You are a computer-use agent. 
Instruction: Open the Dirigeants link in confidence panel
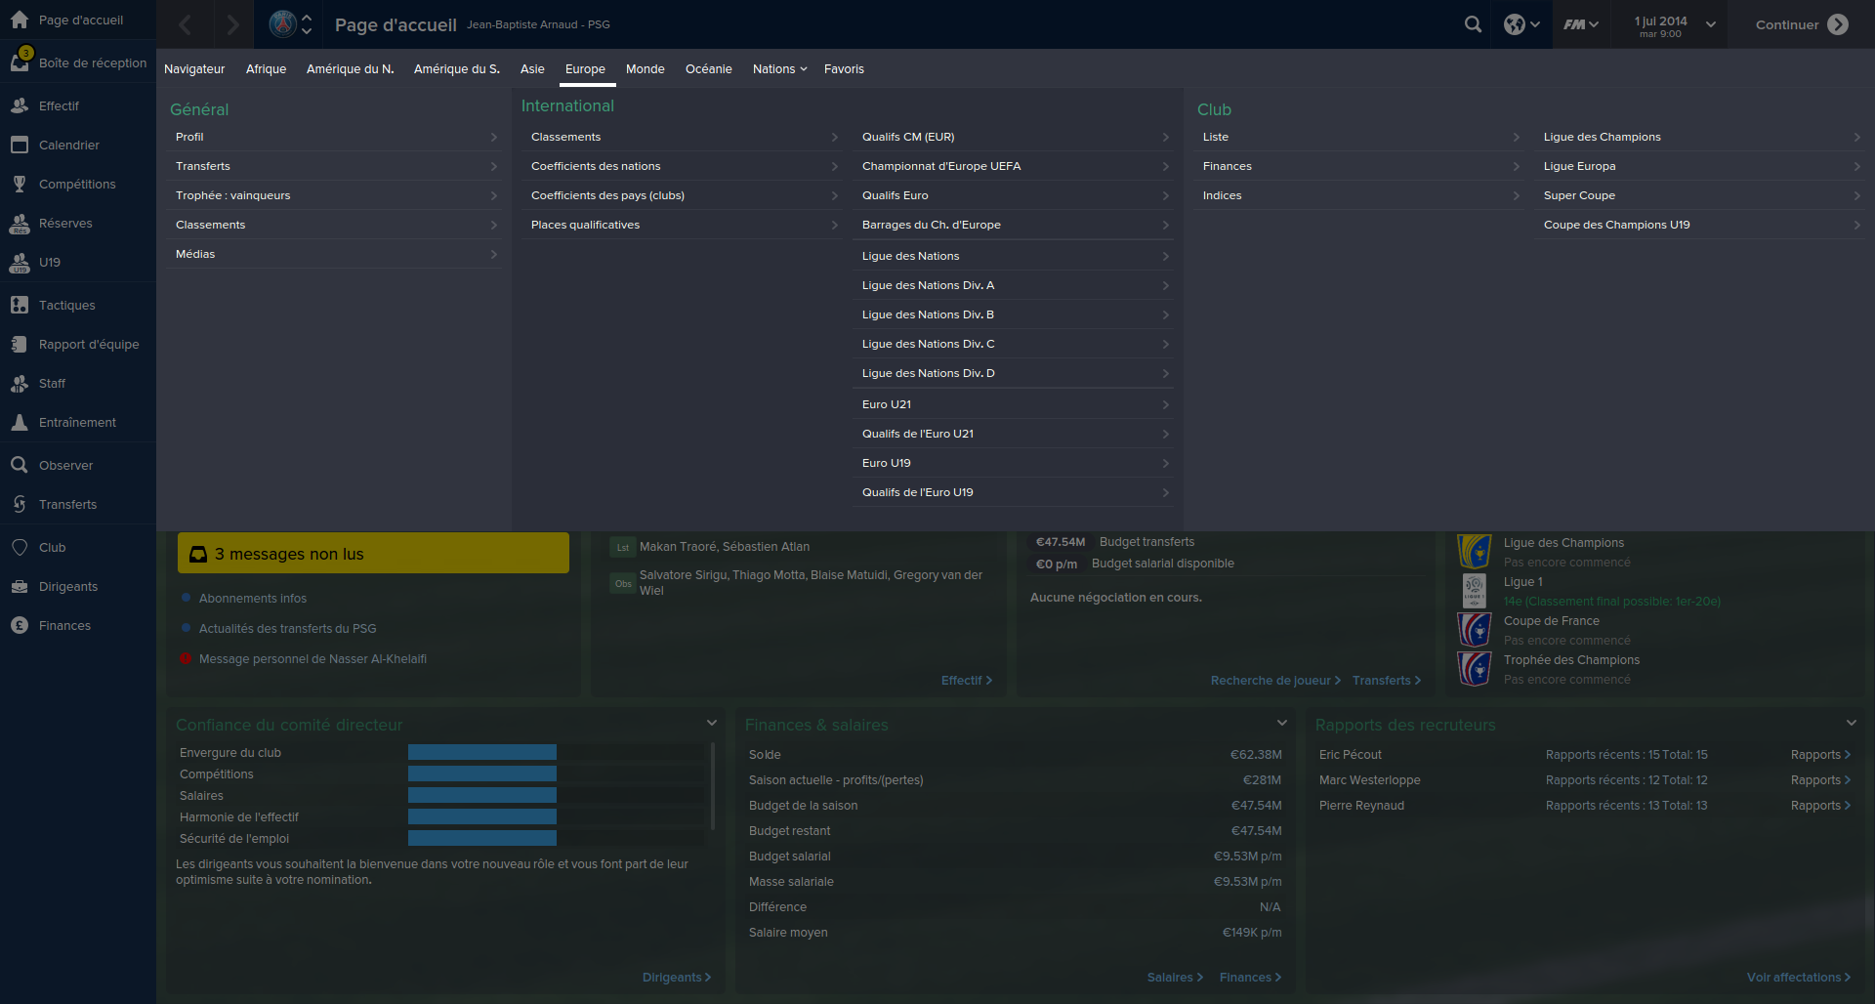(x=676, y=978)
